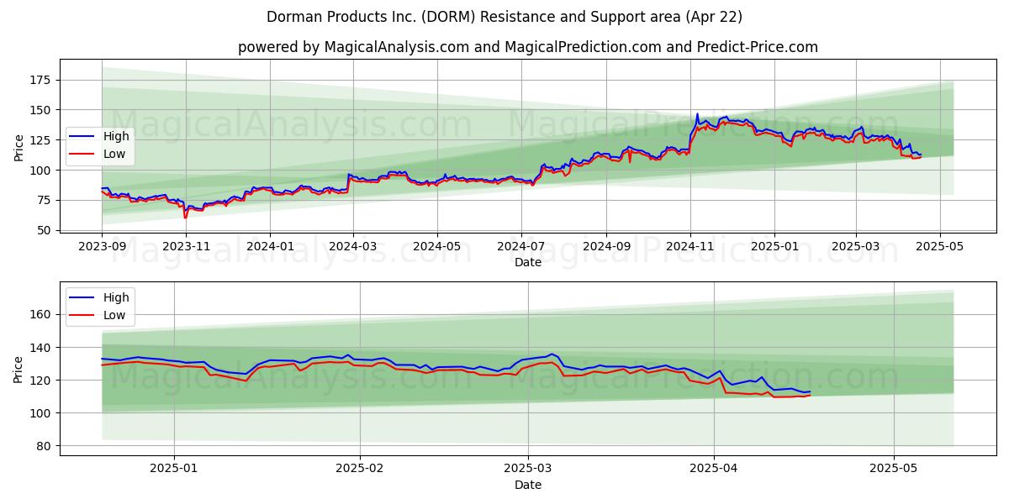Click the '80' y-axis label in bottom chart

pyautogui.click(x=45, y=446)
